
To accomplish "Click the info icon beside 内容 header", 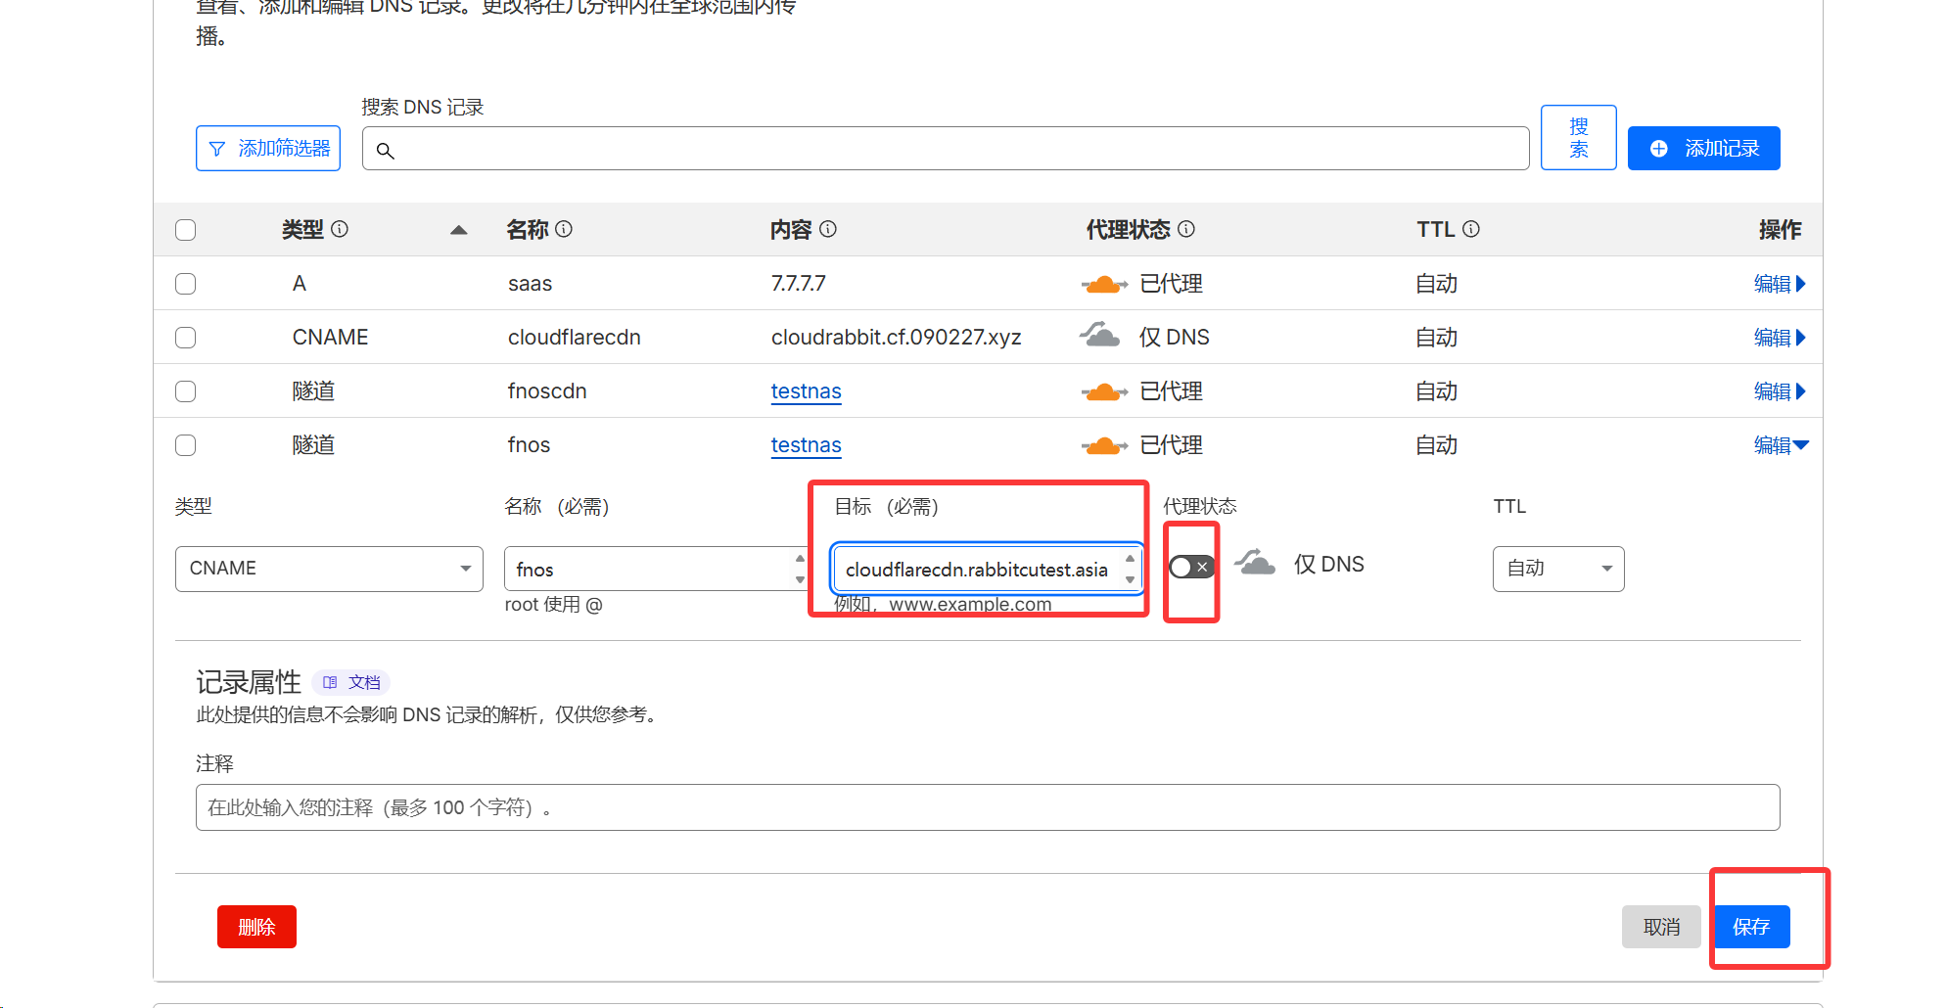I will [x=828, y=229].
